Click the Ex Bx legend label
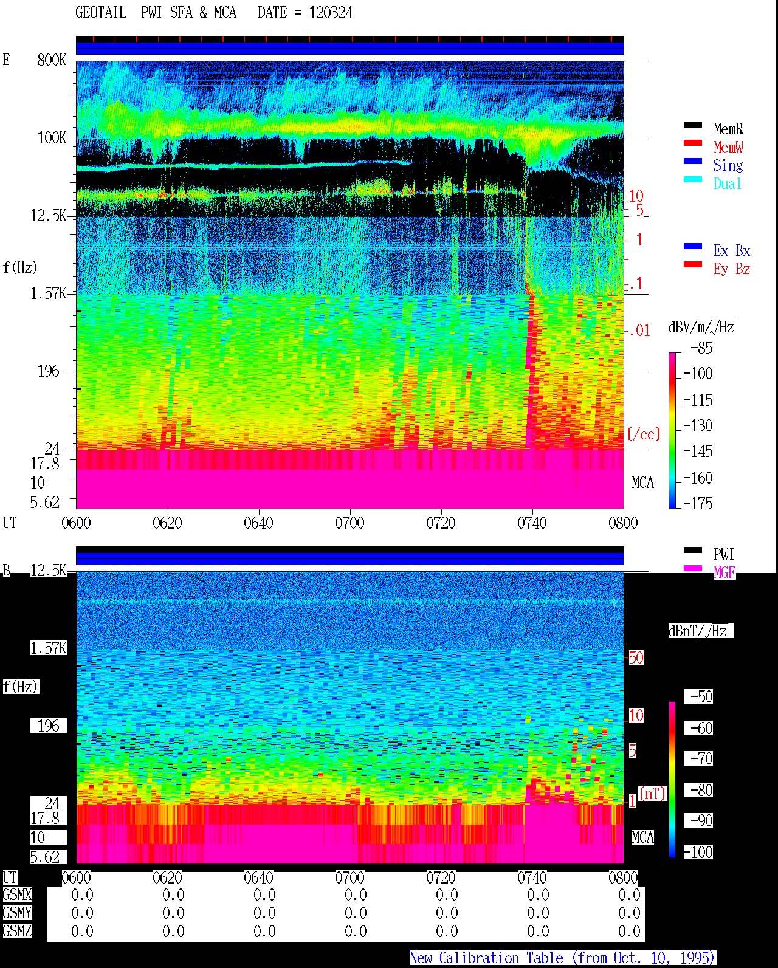Screen dimensions: 778x968 coord(732,250)
